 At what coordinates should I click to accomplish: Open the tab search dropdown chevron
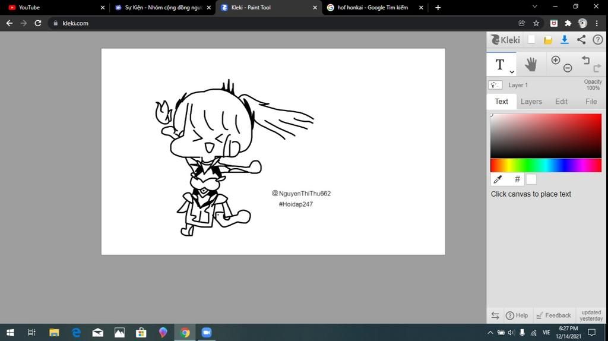[x=535, y=7]
